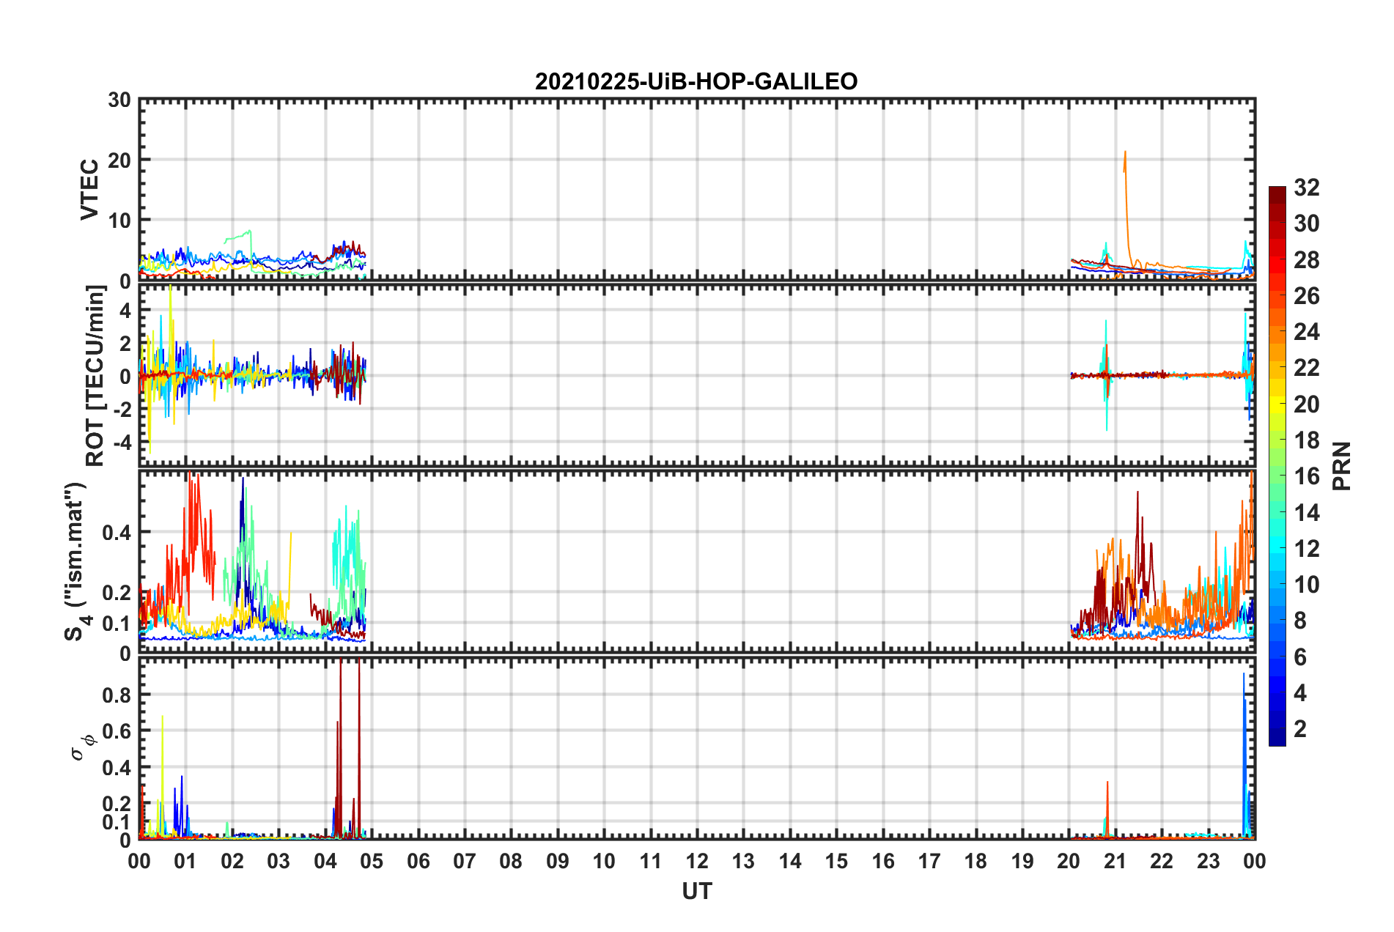This screenshot has width=1394, height=932.
Task: Click the UT x-axis label
Action: pos(697,891)
